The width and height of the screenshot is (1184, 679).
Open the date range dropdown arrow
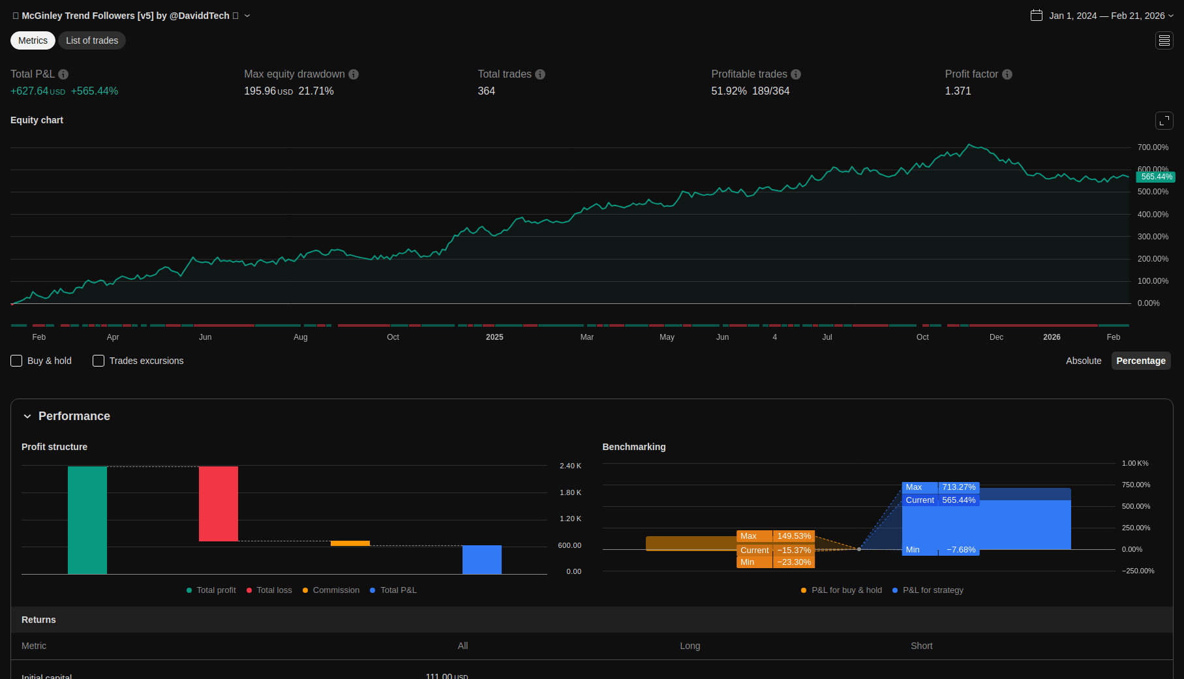click(x=1171, y=16)
